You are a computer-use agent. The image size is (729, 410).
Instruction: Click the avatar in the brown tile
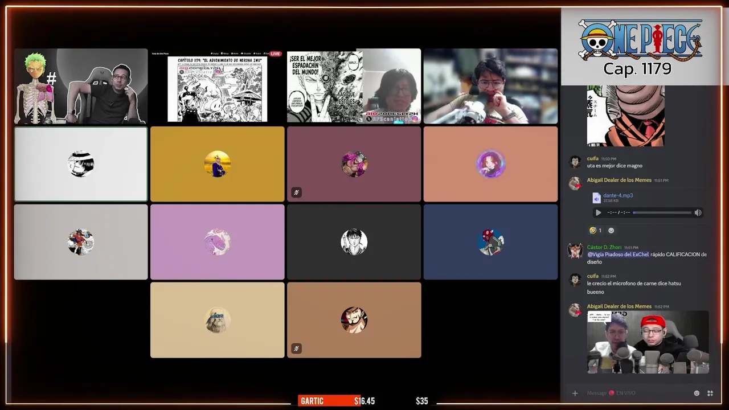click(354, 320)
